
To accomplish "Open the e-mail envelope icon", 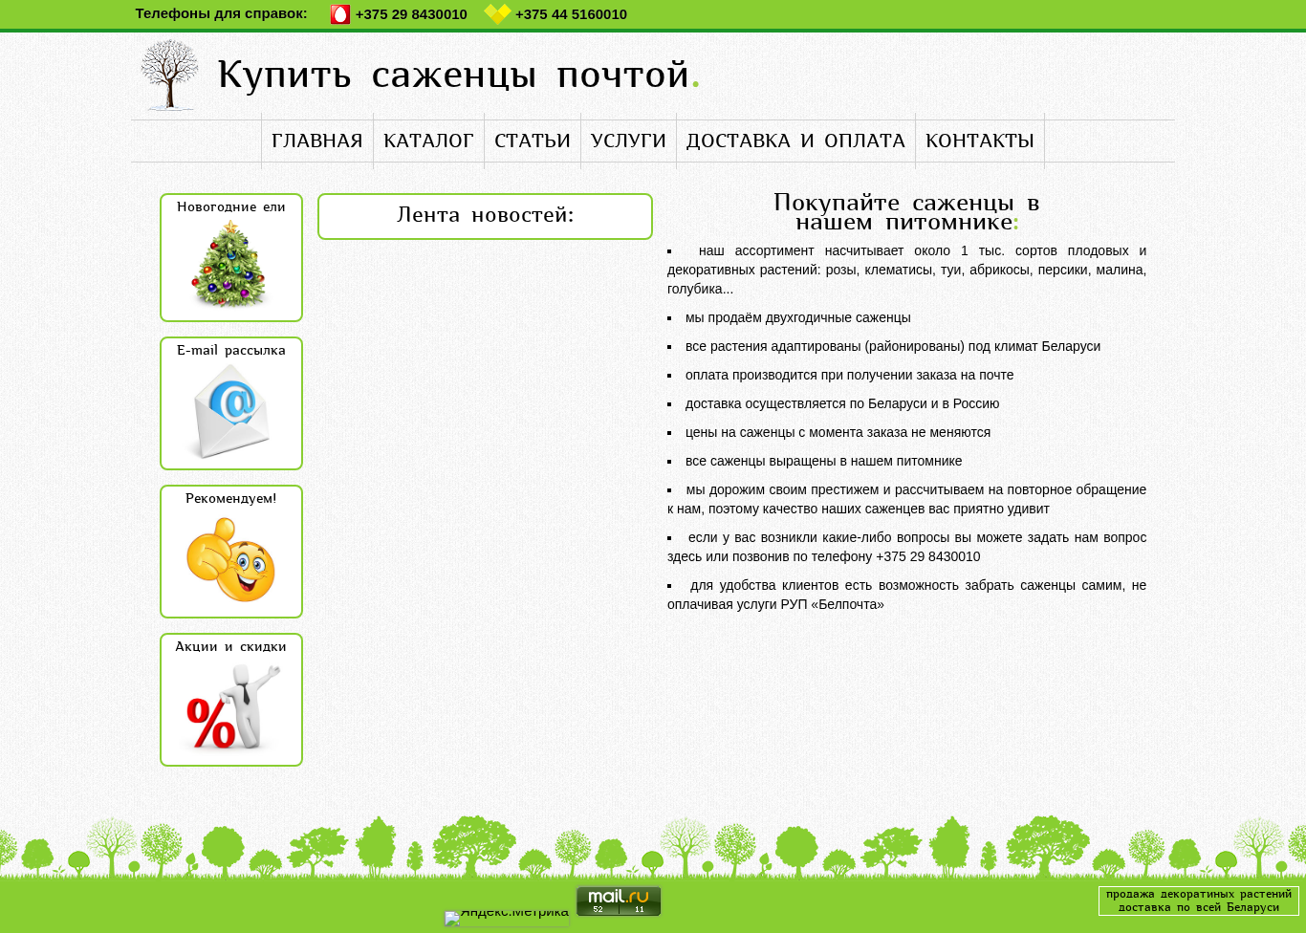I will [231, 411].
